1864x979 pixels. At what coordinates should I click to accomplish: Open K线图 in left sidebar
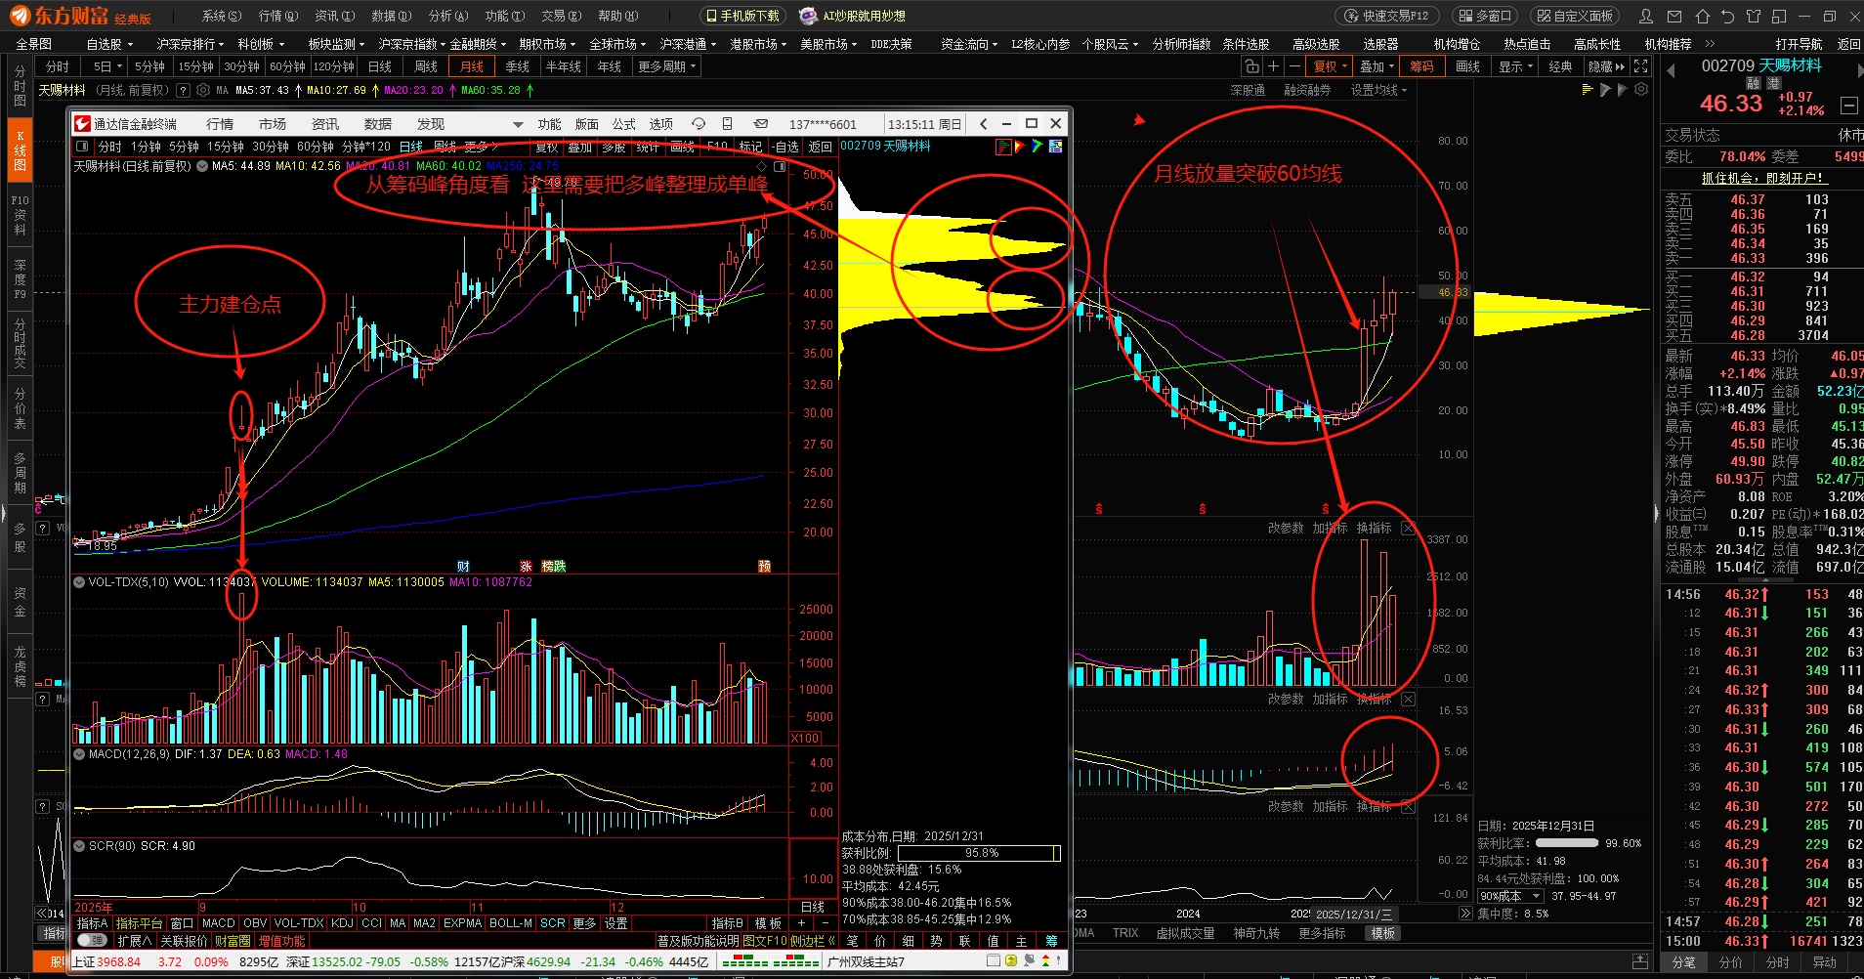tap(21, 151)
